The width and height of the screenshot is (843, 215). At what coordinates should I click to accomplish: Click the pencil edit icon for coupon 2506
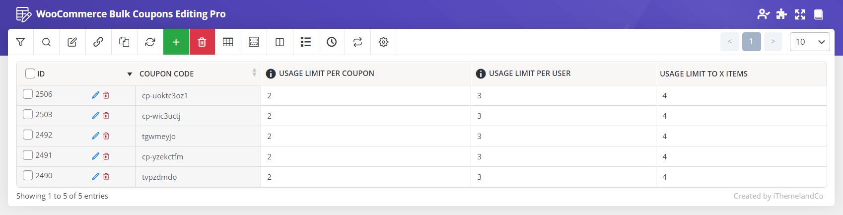point(95,95)
